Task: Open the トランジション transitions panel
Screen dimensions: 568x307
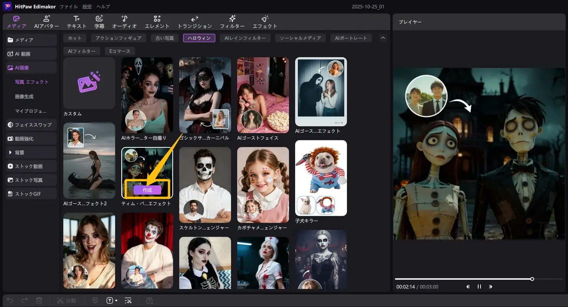Action: (x=195, y=22)
